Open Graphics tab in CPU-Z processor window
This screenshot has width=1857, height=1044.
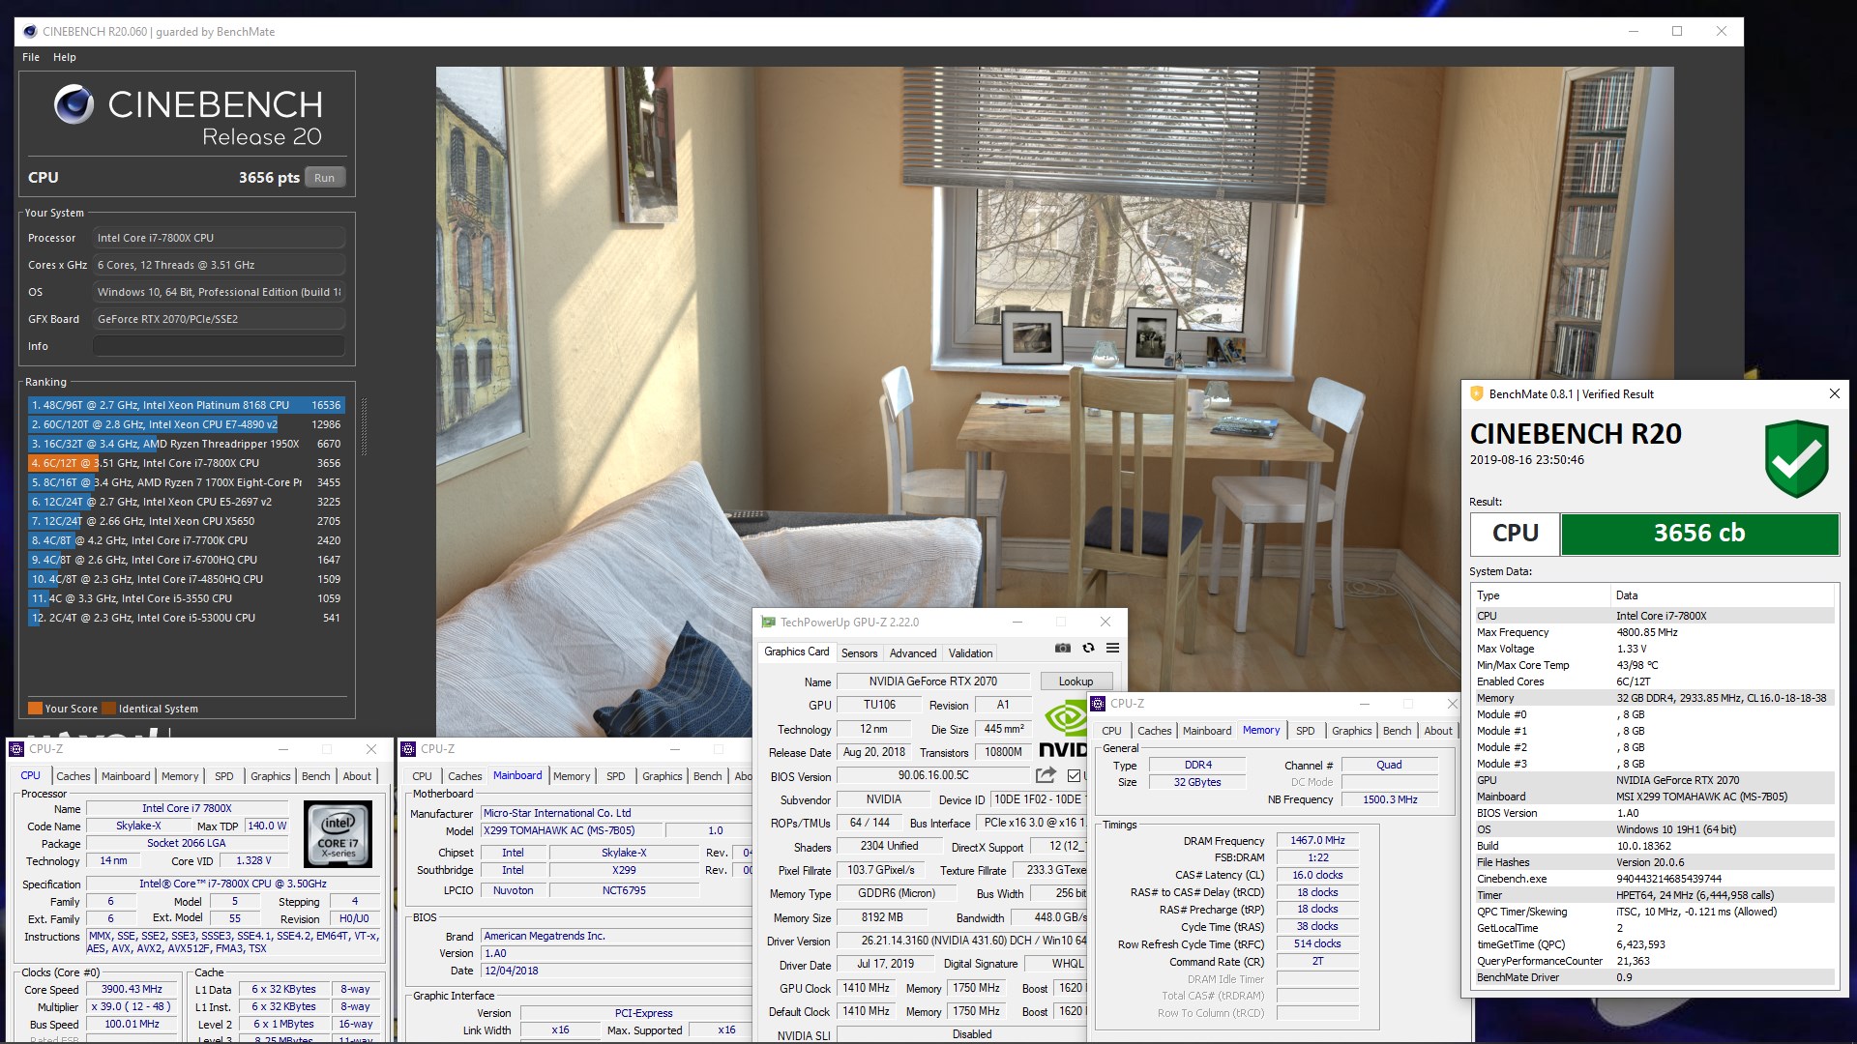(270, 776)
